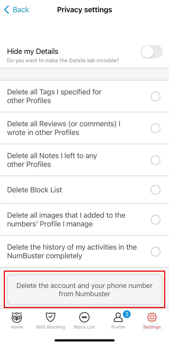Image resolution: width=169 pixels, height=345 pixels.
Task: Tap the Delete Block List row text
Action: (x=35, y=190)
